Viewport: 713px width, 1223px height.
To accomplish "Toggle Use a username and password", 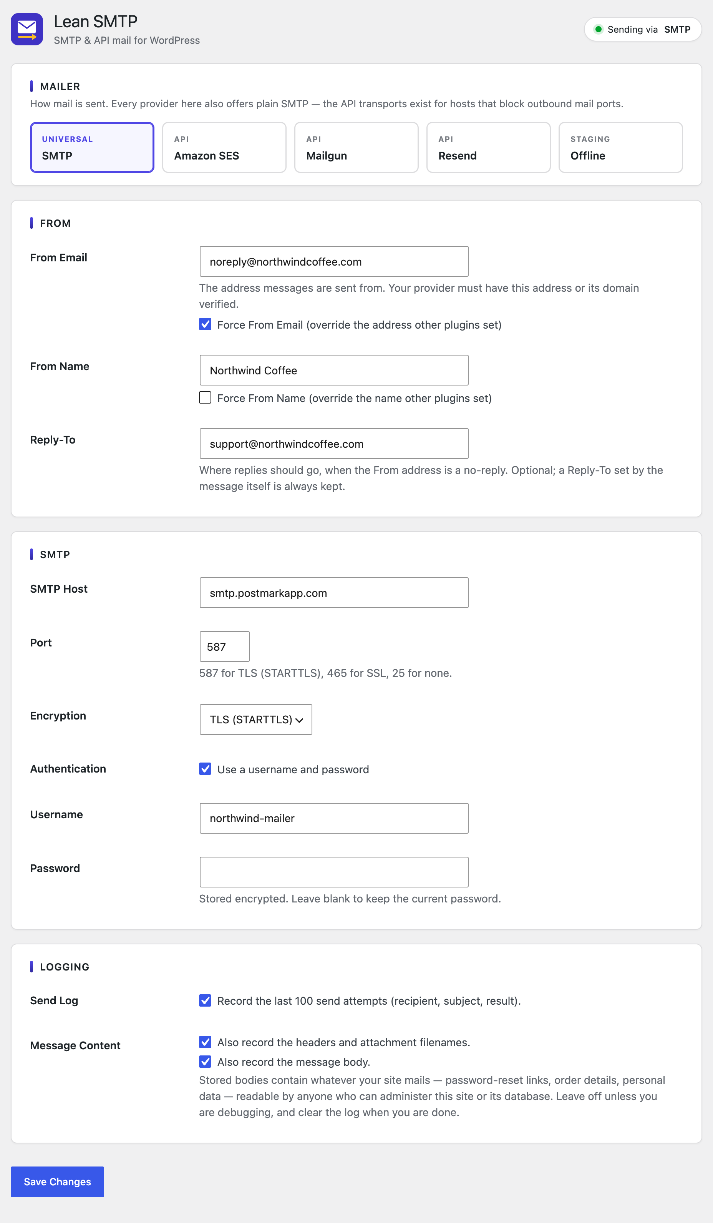I will 205,769.
